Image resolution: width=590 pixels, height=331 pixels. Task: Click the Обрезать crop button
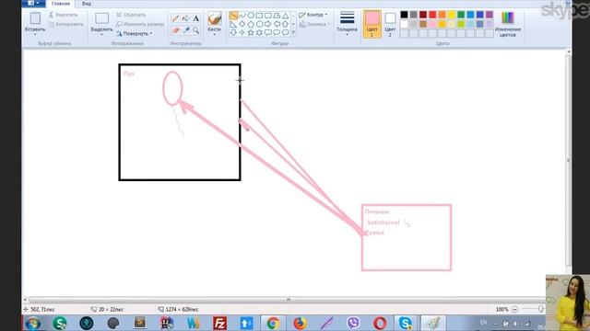click(x=131, y=15)
